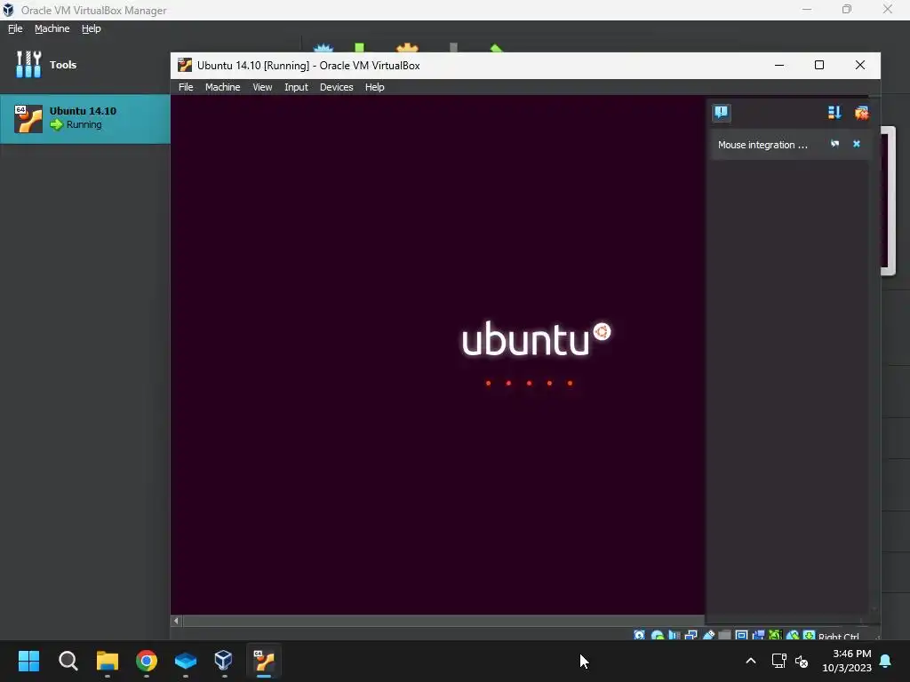Click the USB devices status bar indicator
Screen dimensions: 910x682
point(708,635)
